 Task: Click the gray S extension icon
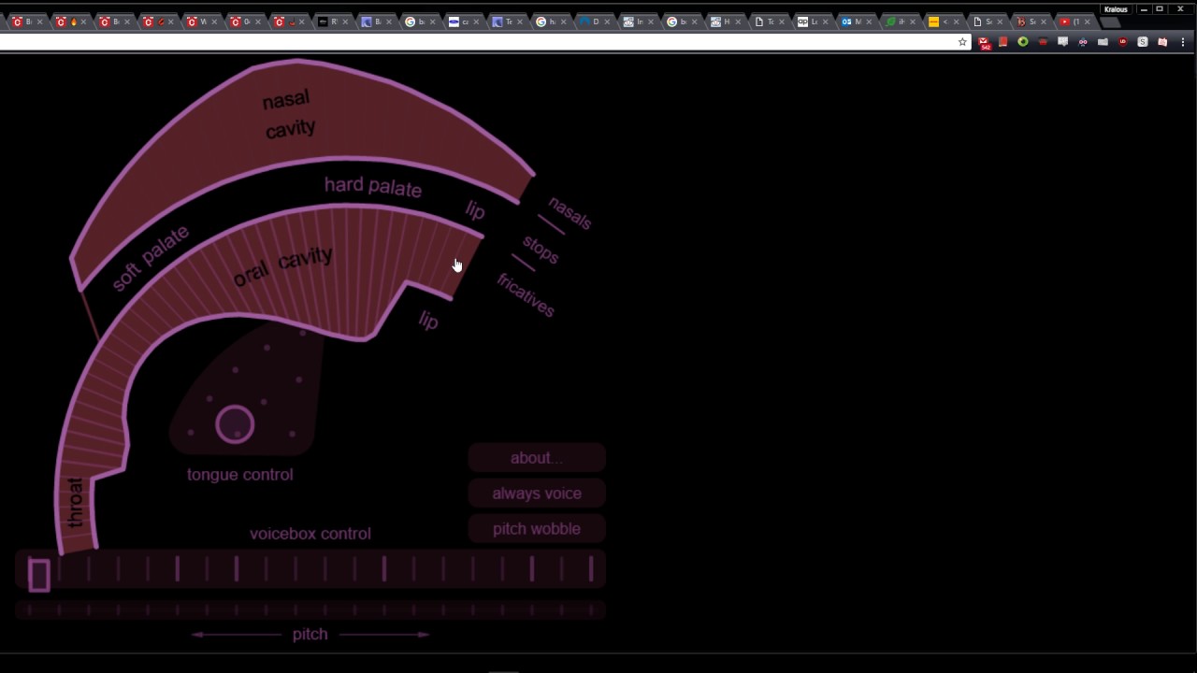(x=1143, y=42)
